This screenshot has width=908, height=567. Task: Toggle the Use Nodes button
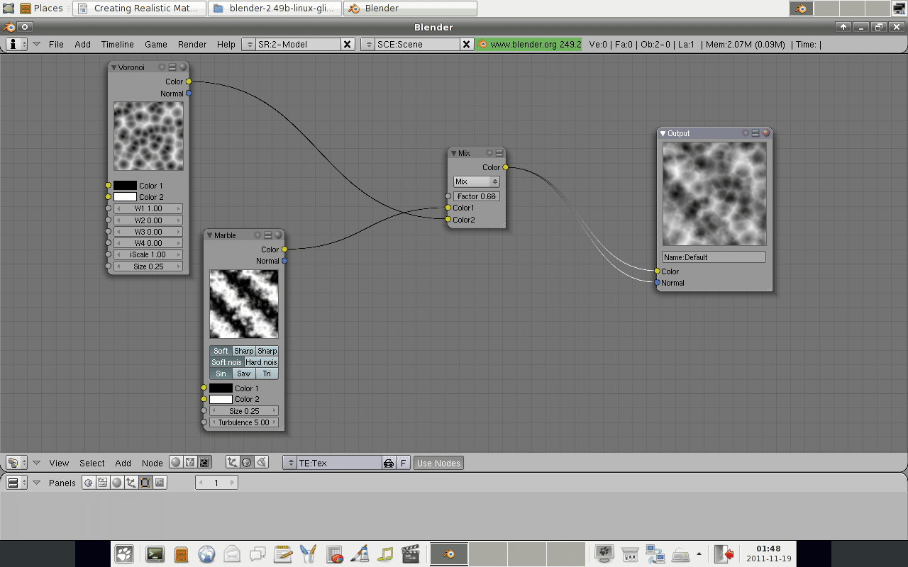tap(438, 463)
